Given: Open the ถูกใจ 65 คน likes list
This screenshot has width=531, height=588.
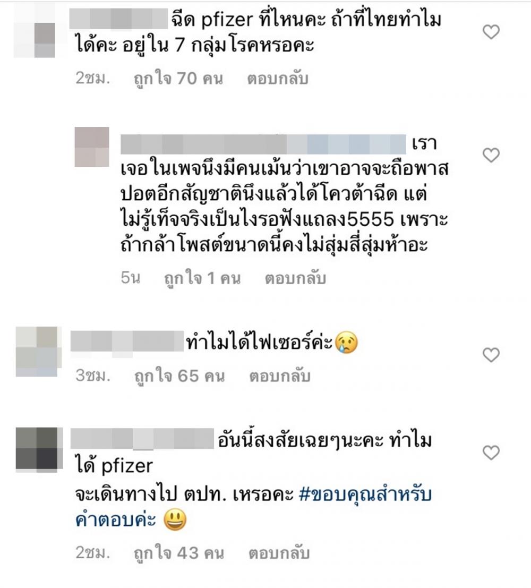Looking at the screenshot, I should pos(179,376).
